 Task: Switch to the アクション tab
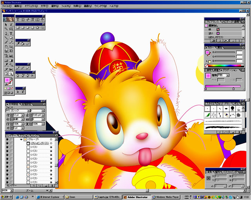tap(24, 136)
